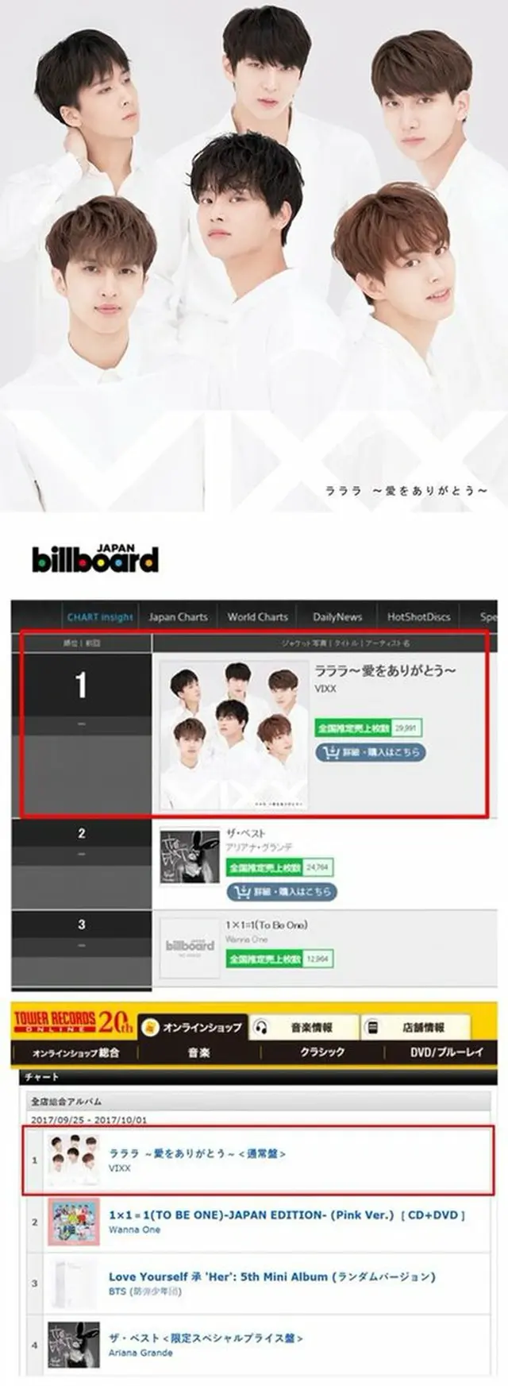Select the CHART insight menu item
Viewport: 508px width, 1386px height.
tap(99, 617)
